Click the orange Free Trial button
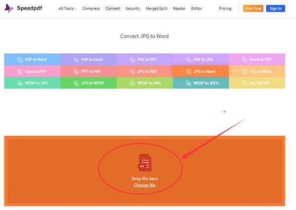296x210 pixels. 253,8
